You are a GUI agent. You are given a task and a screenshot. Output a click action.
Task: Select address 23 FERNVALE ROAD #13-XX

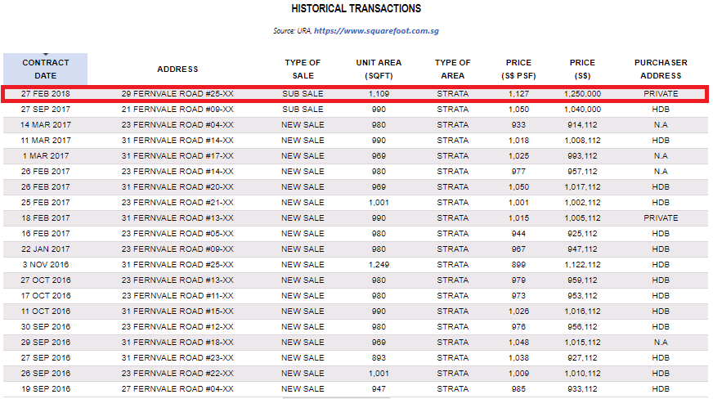coord(177,280)
